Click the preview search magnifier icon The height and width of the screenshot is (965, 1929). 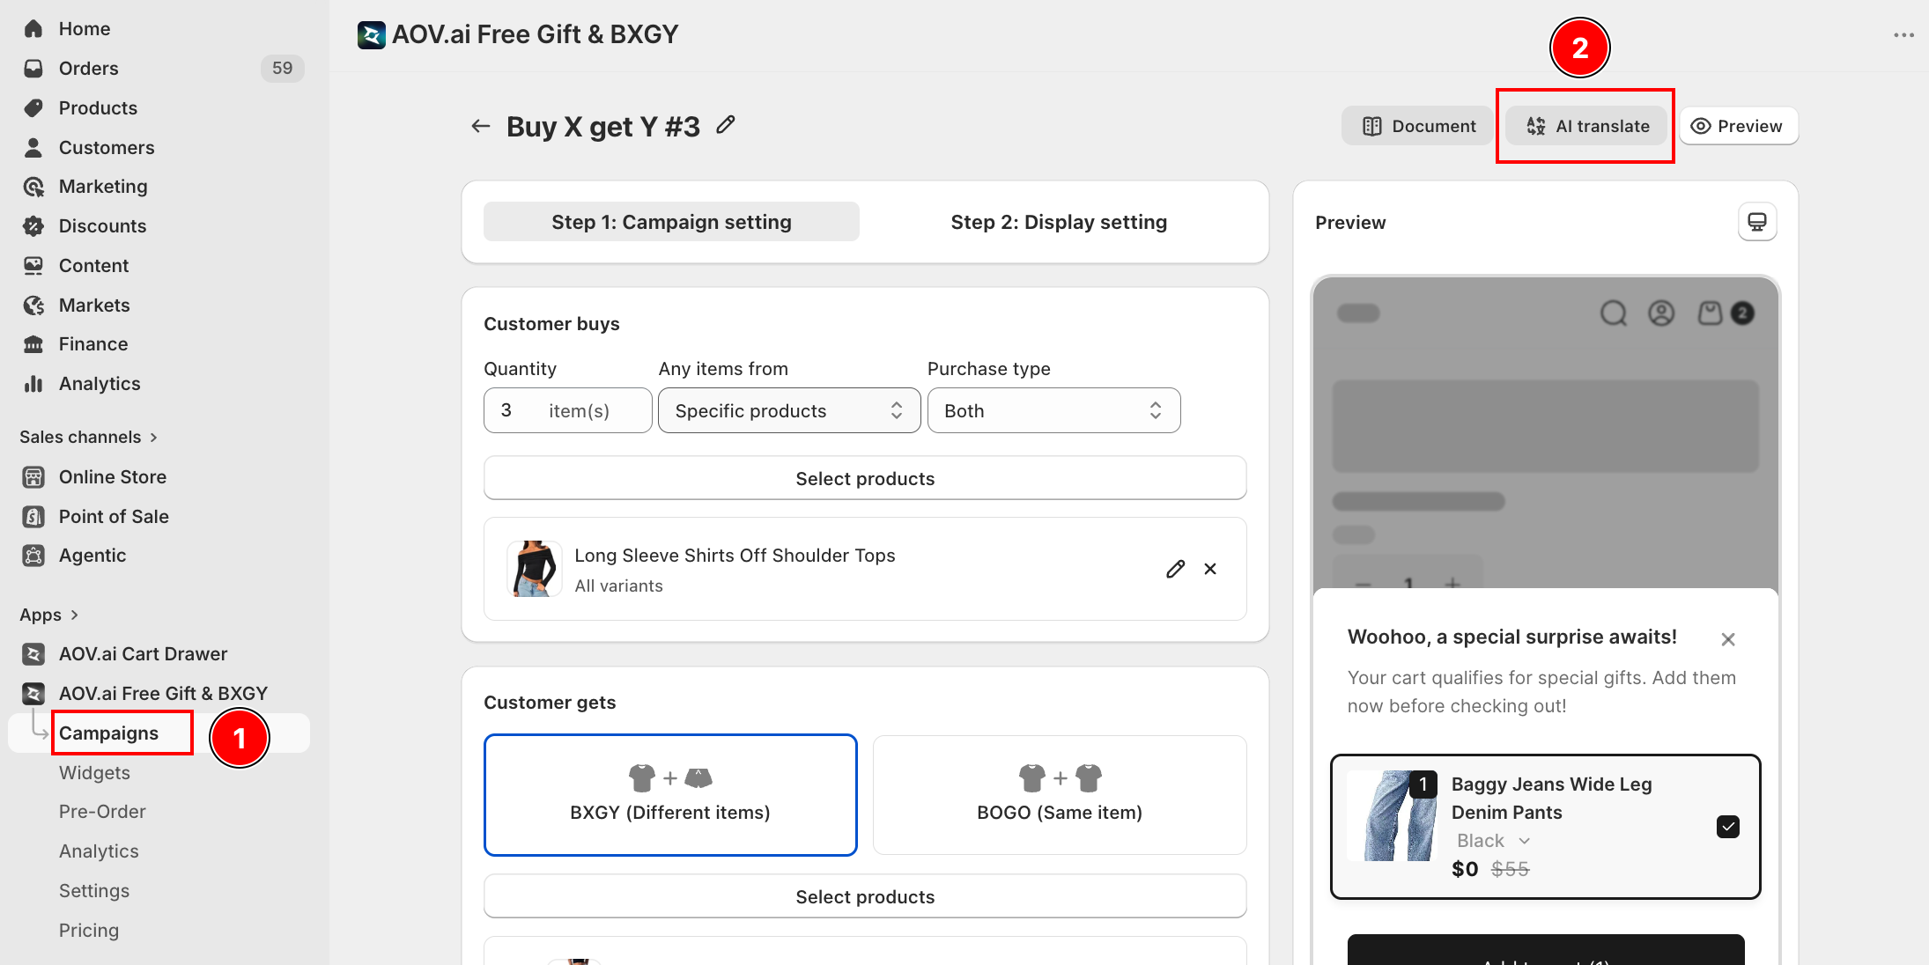[1613, 313]
